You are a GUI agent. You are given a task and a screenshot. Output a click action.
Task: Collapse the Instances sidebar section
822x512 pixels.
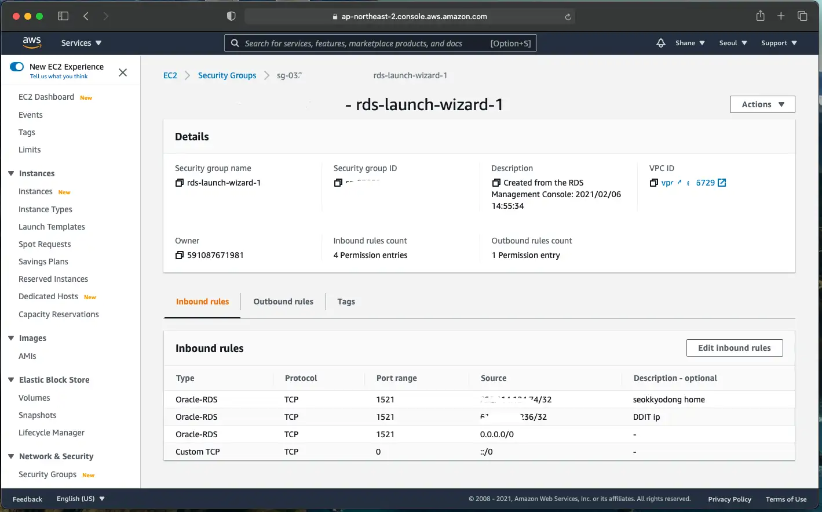click(x=10, y=173)
